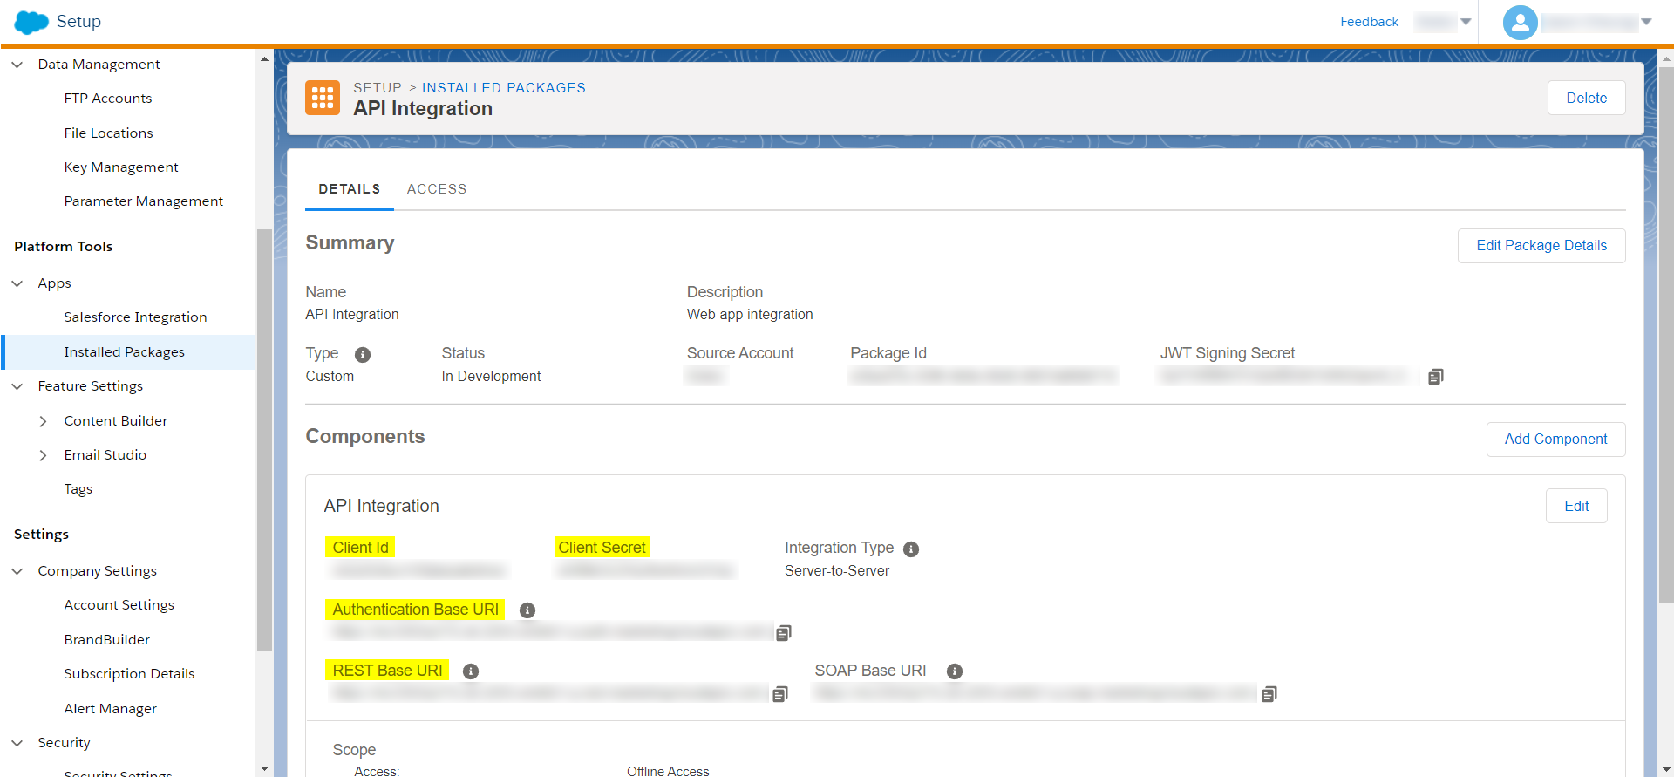Open the user account dropdown arrow
This screenshot has height=777, width=1674.
tap(1646, 22)
